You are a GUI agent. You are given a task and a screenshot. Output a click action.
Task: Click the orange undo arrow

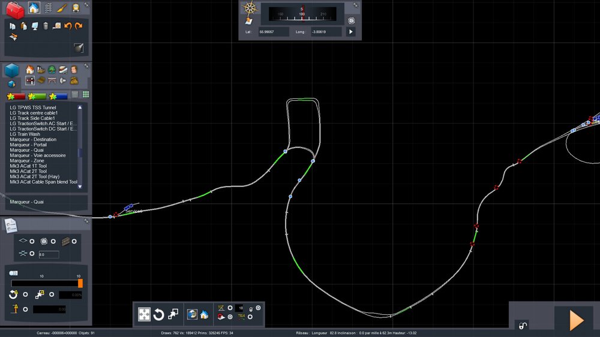(x=68, y=26)
